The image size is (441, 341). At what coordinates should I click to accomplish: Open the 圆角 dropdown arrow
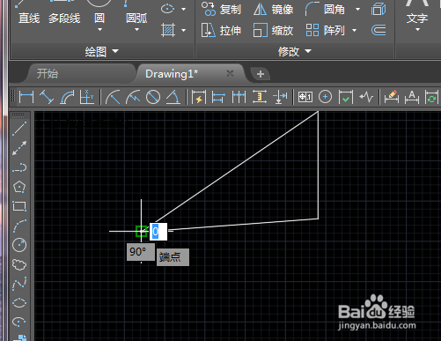(x=357, y=10)
